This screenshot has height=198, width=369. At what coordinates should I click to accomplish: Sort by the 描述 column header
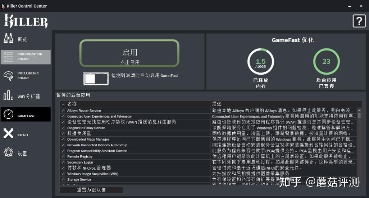[x=284, y=104]
